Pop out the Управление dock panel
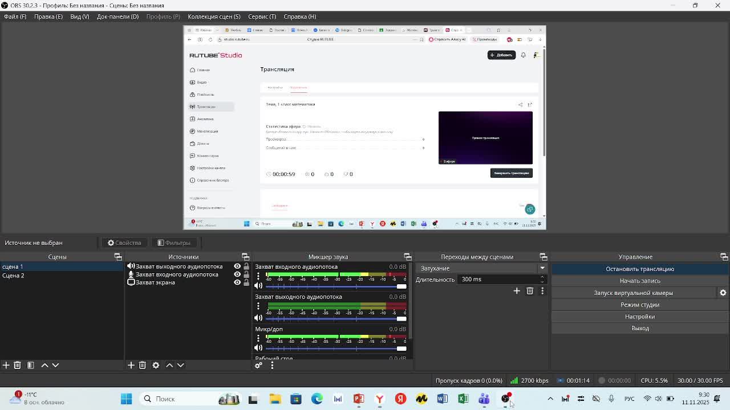The image size is (730, 410). tap(724, 257)
